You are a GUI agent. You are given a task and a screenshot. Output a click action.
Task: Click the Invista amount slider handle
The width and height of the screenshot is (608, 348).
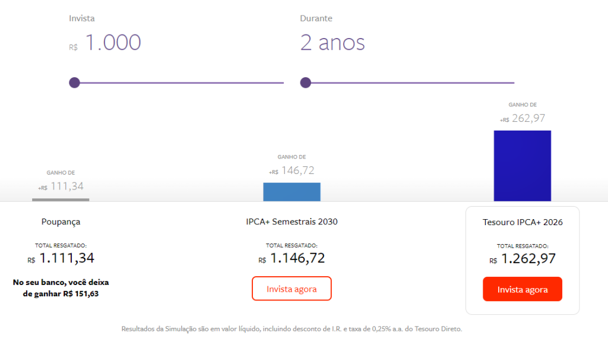[74, 83]
